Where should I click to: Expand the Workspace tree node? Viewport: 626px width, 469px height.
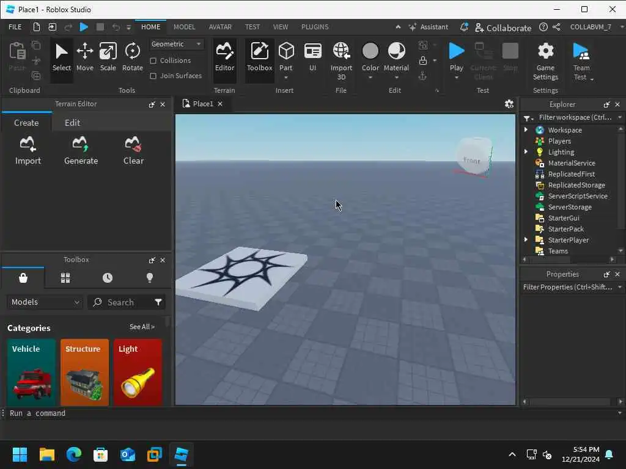pos(526,129)
